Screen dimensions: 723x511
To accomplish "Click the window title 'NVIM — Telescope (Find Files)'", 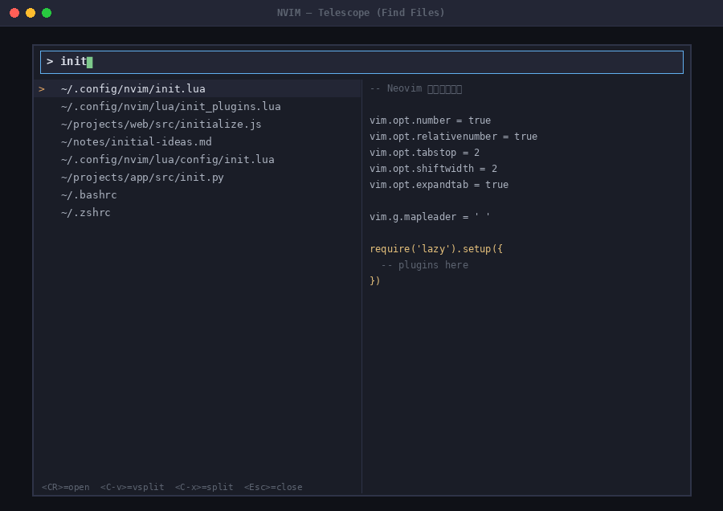I will (361, 13).
